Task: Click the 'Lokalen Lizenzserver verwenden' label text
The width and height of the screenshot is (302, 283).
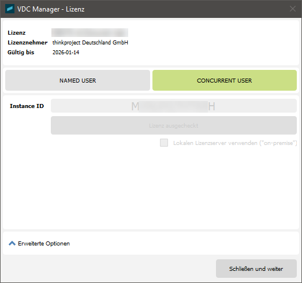Action: 235,143
